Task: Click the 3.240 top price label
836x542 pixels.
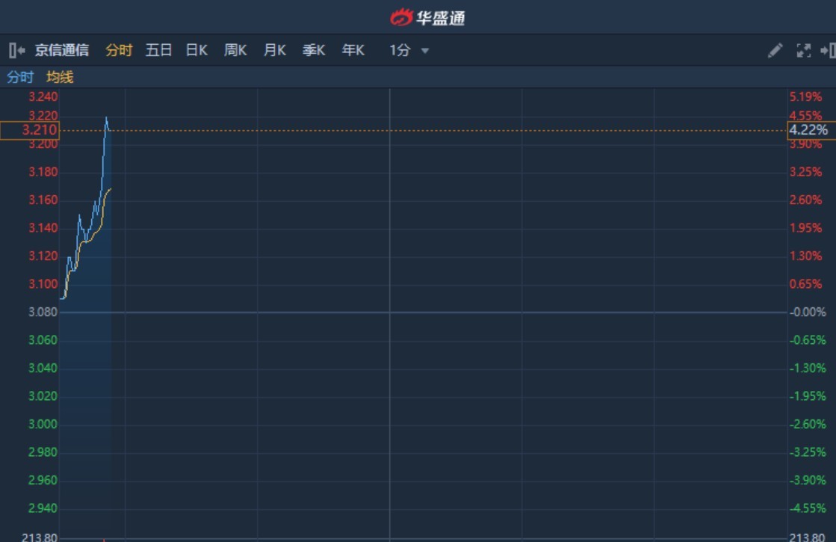Action: point(43,96)
